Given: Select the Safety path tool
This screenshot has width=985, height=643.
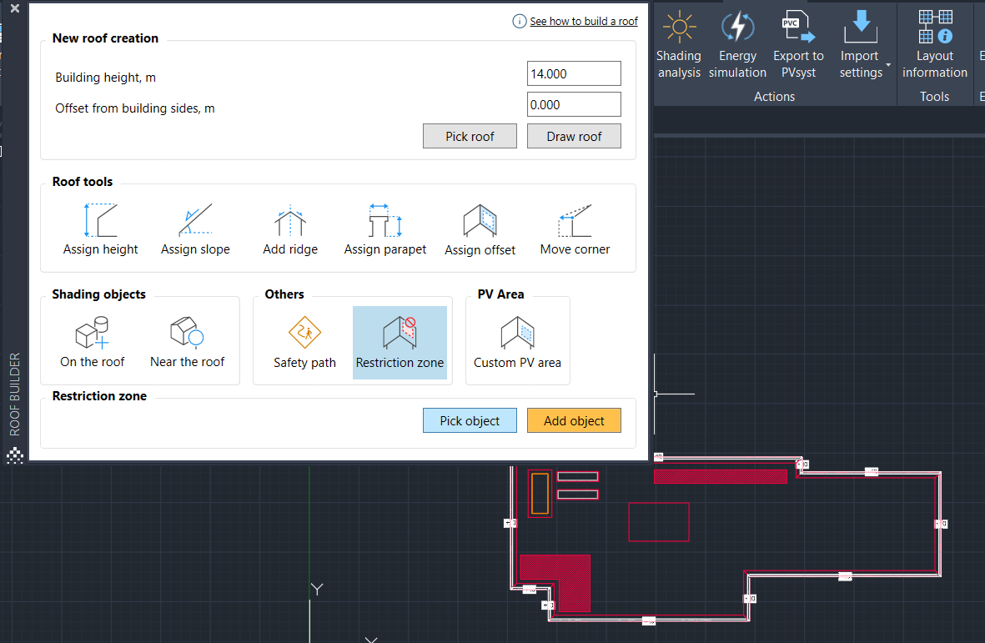Looking at the screenshot, I should pyautogui.click(x=304, y=342).
